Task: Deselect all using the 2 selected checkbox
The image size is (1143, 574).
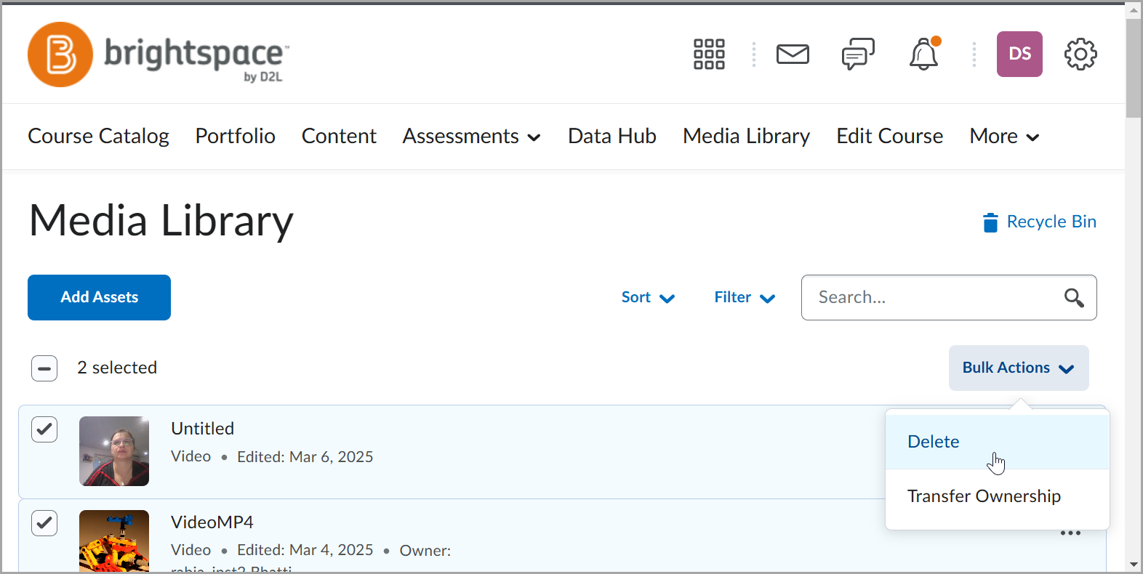Action: pyautogui.click(x=44, y=368)
